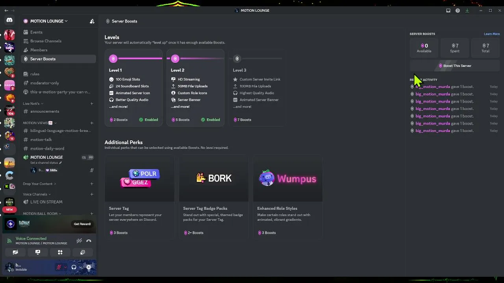Edit channel status pencil icon
Screen dimensions: 504x283
pos(61,163)
